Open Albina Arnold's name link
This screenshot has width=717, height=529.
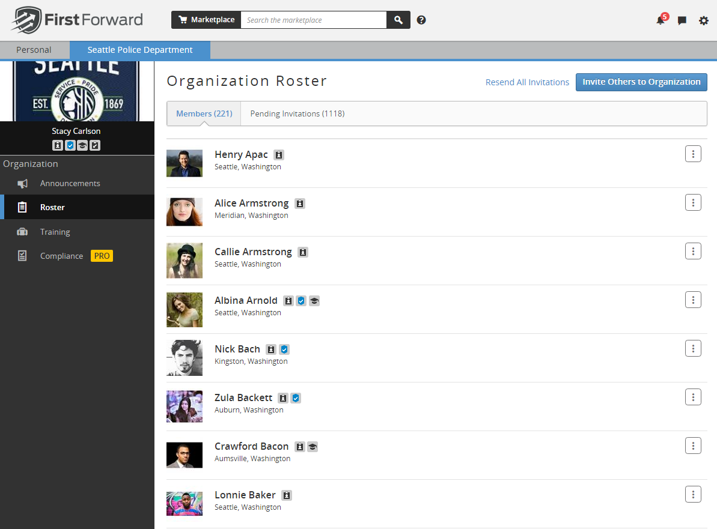(x=246, y=301)
